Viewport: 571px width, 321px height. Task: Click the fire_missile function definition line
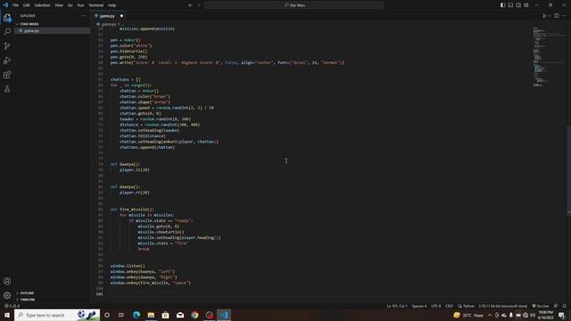pos(133,210)
